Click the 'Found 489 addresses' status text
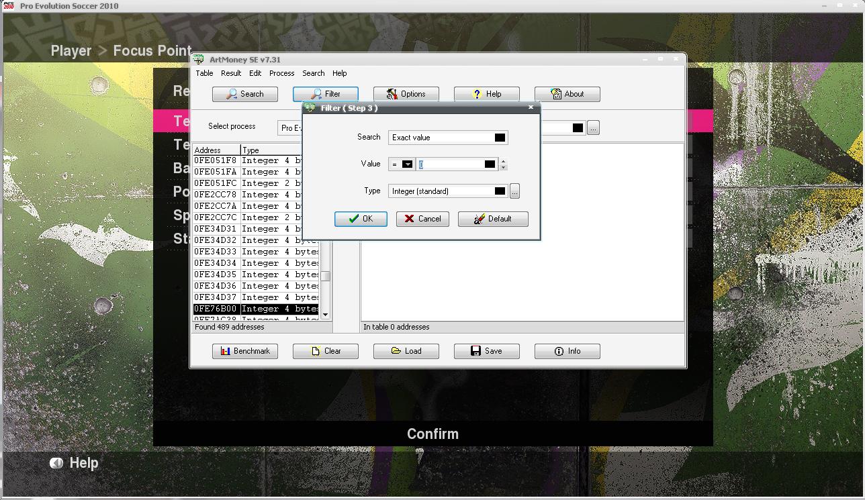Screen dimensions: 865x500 tap(230, 327)
